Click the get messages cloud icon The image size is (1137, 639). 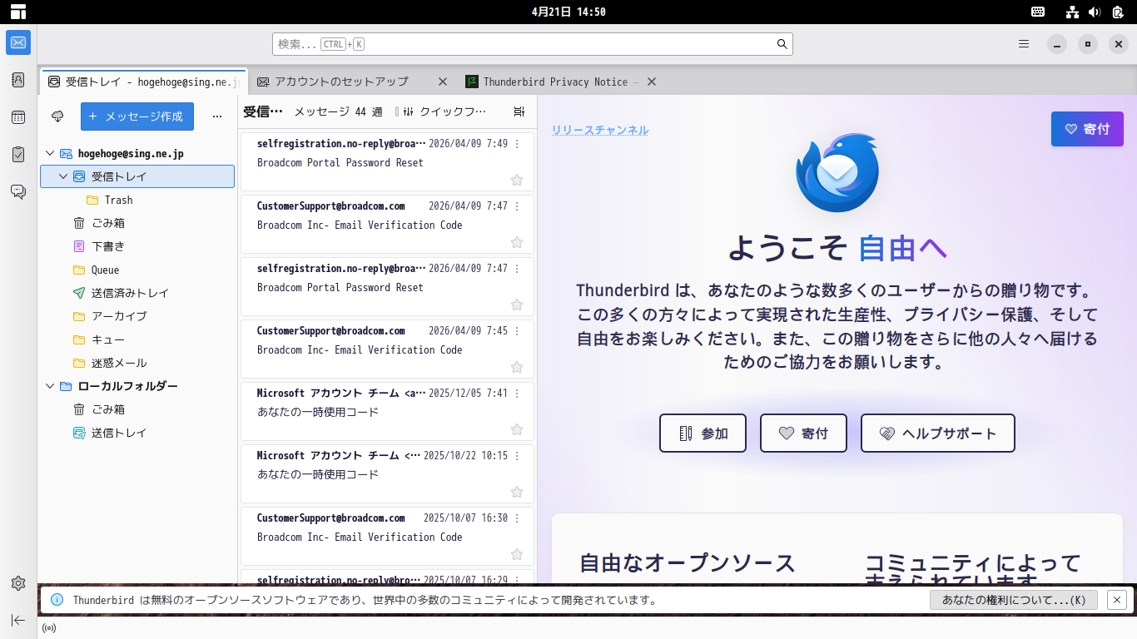[57, 116]
